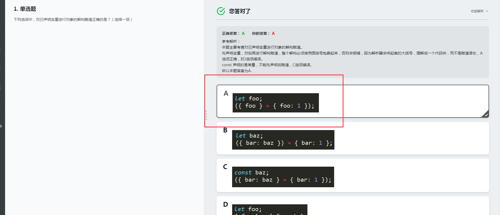Click the '所以本题答案为A.' line
The height and width of the screenshot is (215, 500).
237,71
